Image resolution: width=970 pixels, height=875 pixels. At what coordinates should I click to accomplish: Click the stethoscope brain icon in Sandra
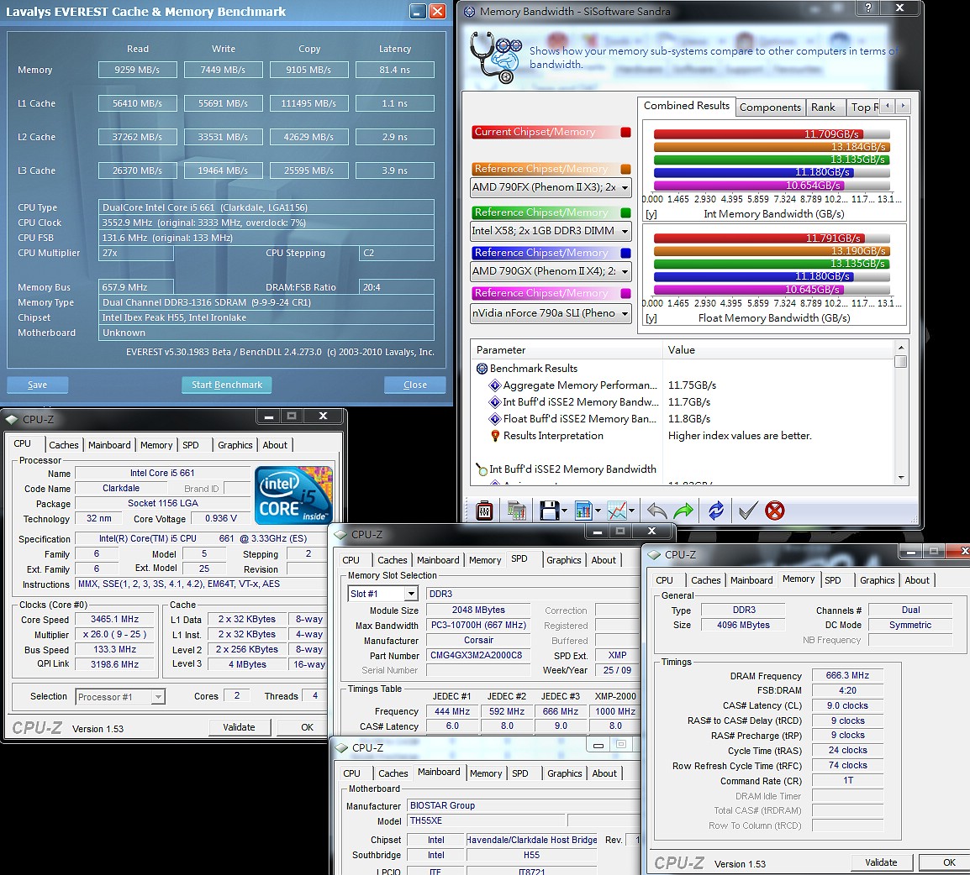(496, 57)
